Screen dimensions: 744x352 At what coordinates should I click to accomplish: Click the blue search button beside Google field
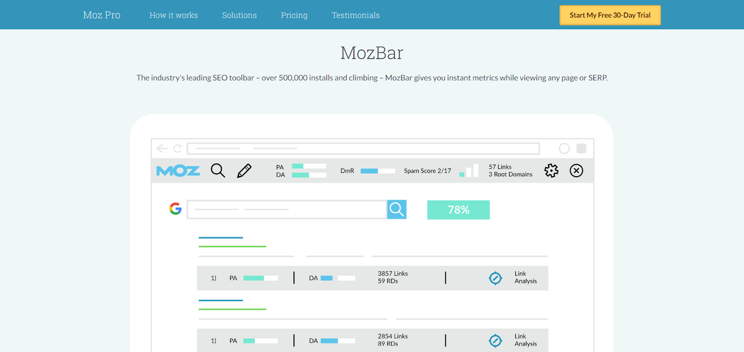pos(397,210)
